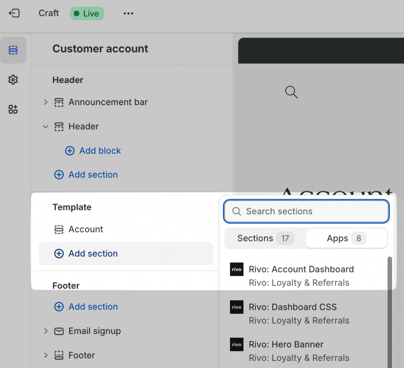The height and width of the screenshot is (368, 404).
Task: Click the 8 count badge on Apps
Action: [359, 238]
